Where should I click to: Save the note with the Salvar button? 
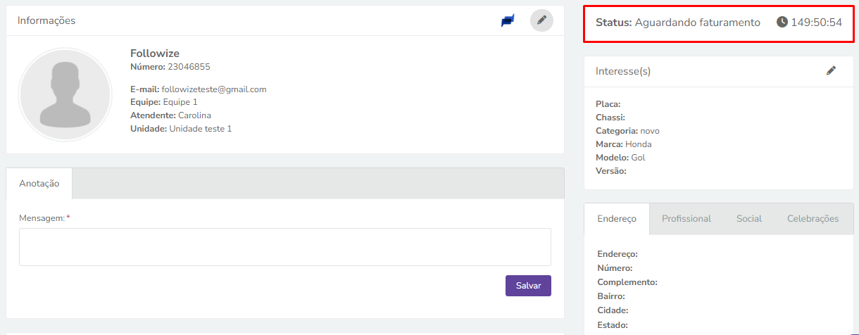(x=528, y=286)
